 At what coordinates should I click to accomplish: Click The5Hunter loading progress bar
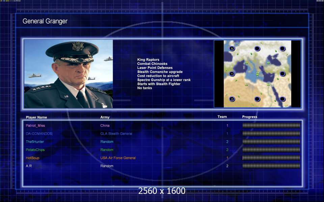tap(271, 142)
